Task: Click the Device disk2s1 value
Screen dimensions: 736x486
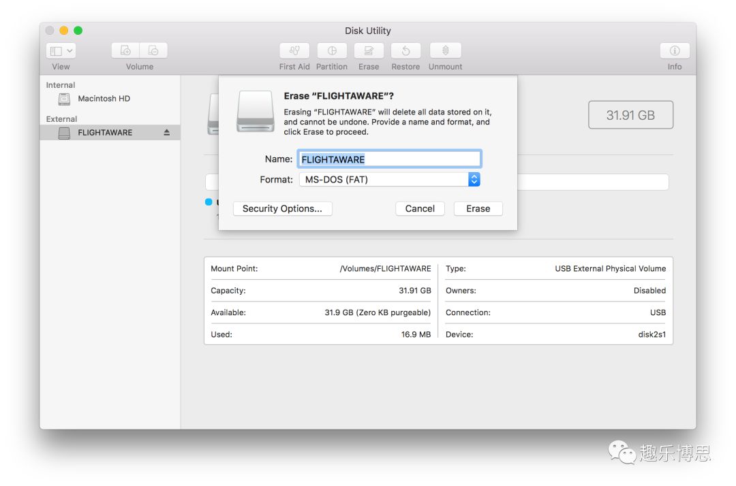Action: click(652, 335)
